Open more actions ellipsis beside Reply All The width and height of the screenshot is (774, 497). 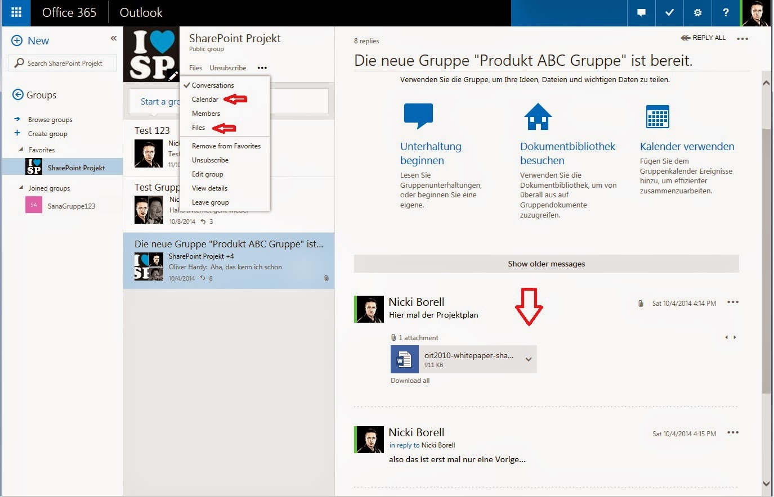742,39
